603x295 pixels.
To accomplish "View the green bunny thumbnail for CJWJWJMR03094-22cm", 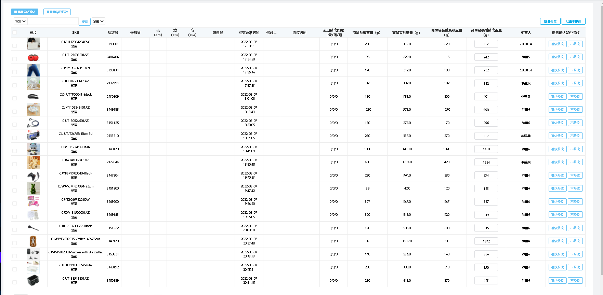I will click(33, 188).
